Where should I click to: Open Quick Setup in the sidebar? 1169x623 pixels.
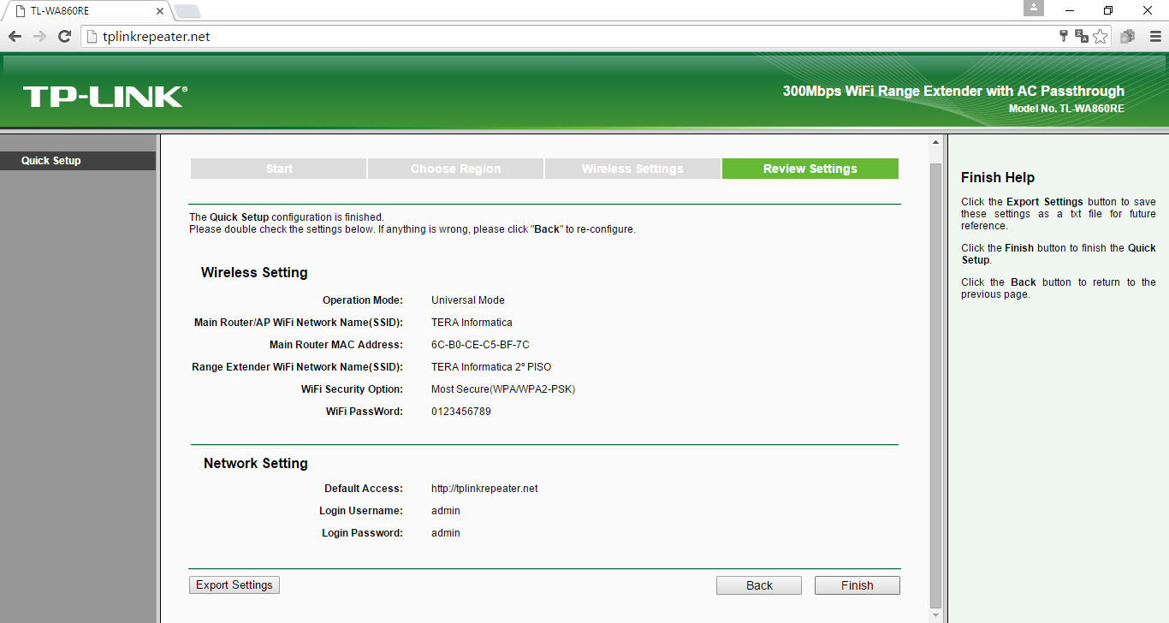78,161
